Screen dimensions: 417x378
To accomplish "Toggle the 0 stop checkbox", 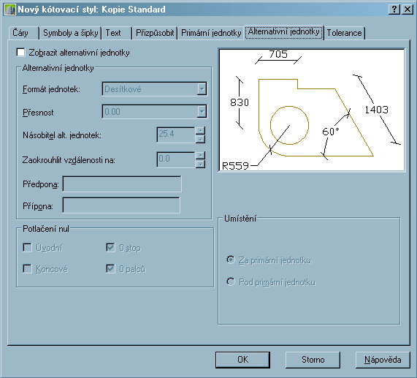I will coord(110,248).
